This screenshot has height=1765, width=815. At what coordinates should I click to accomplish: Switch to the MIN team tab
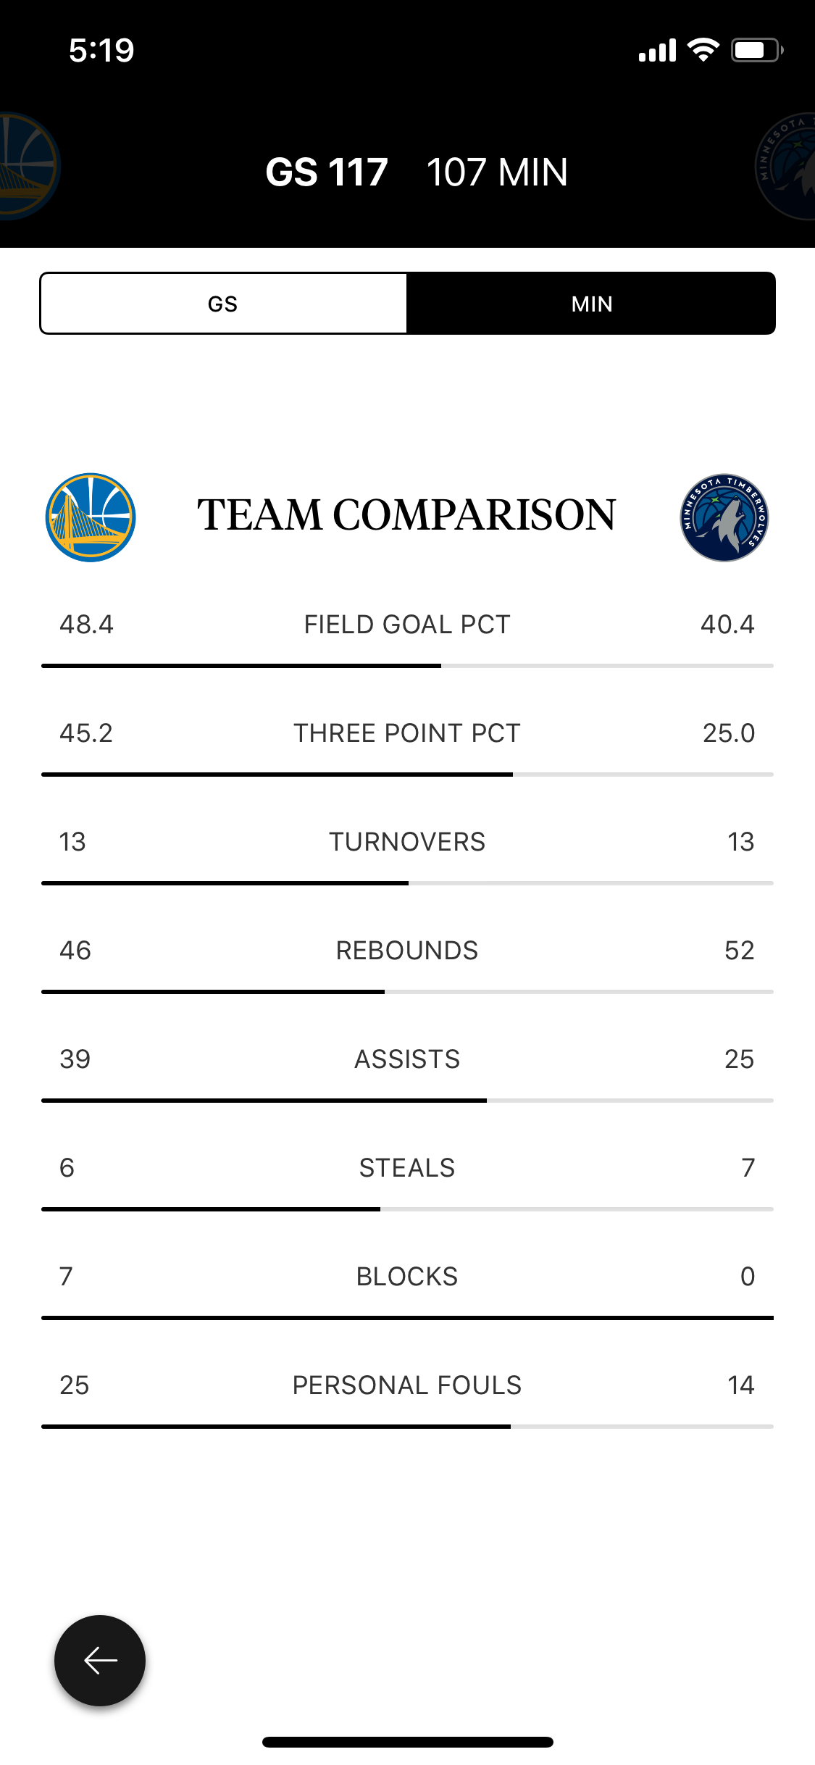(592, 304)
